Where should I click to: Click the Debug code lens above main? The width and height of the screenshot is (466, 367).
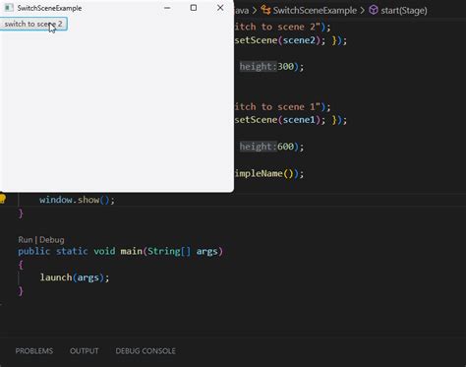point(52,240)
